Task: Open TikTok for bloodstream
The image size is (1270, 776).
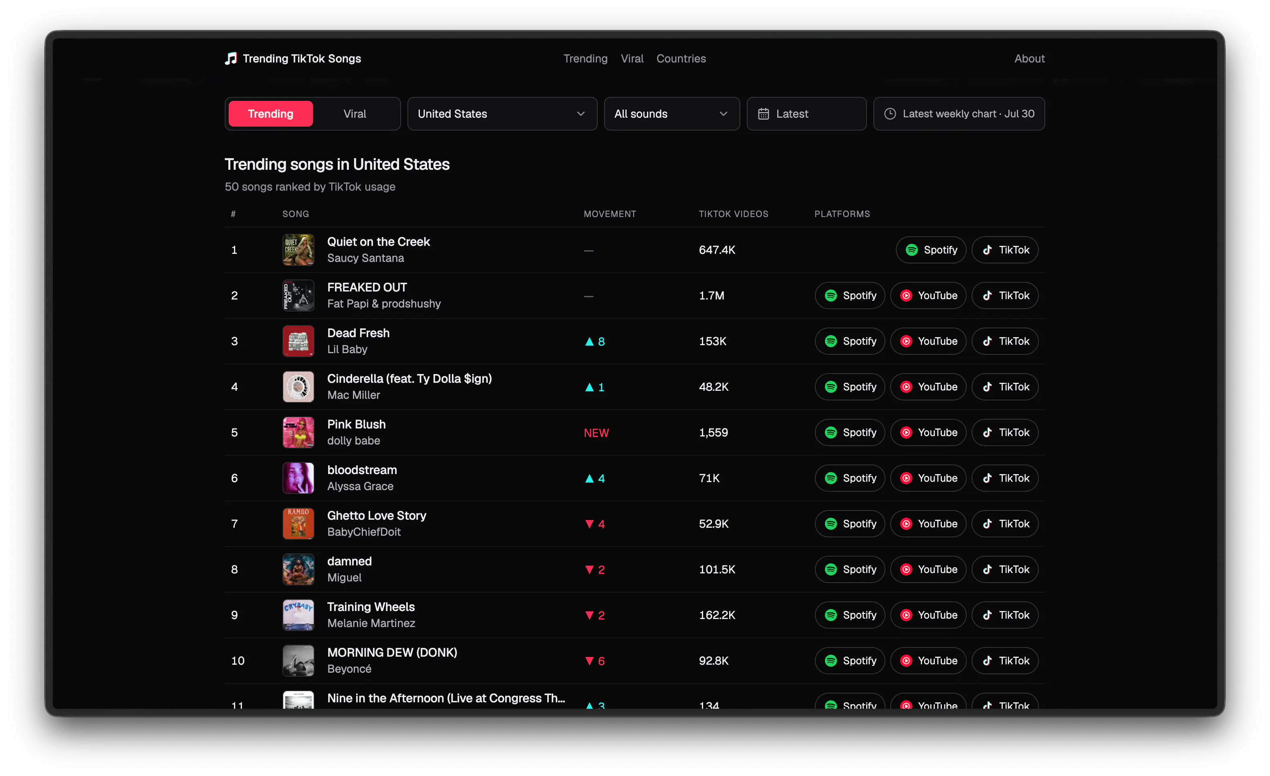Action: pyautogui.click(x=1004, y=478)
